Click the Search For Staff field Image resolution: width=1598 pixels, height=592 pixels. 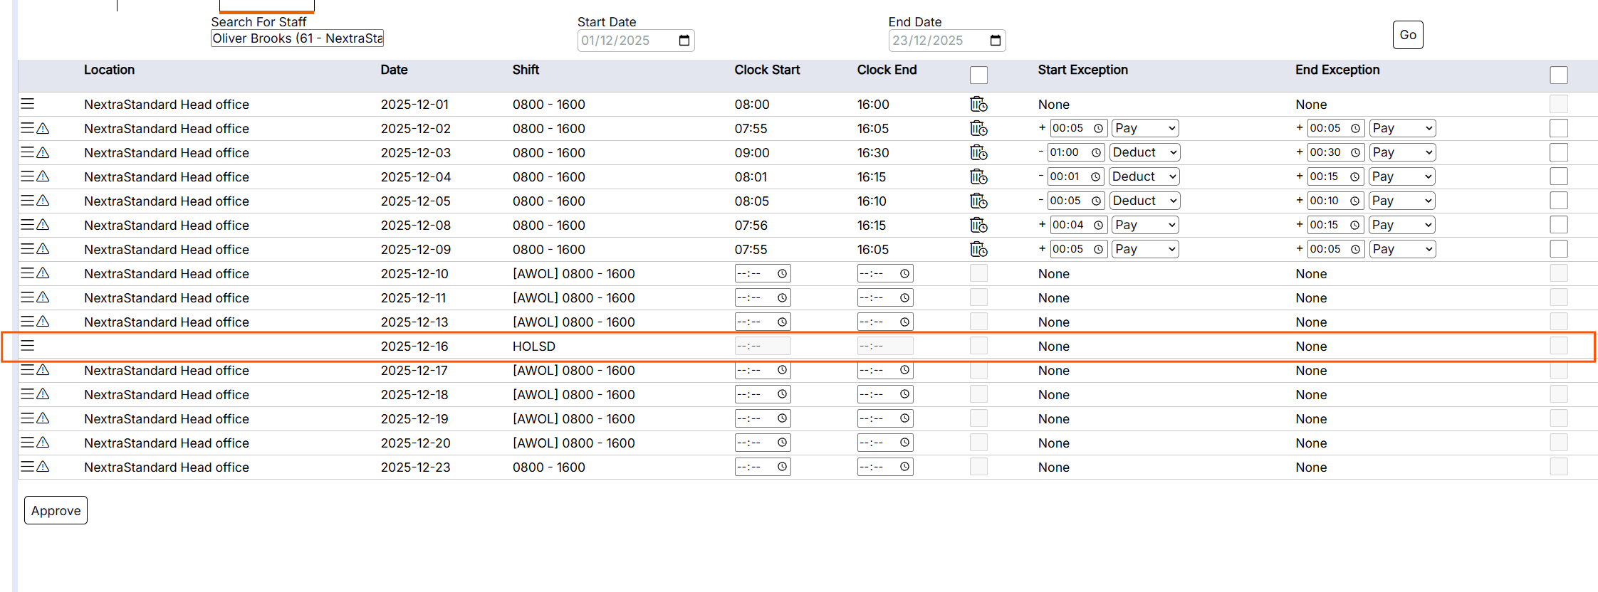[x=297, y=38]
